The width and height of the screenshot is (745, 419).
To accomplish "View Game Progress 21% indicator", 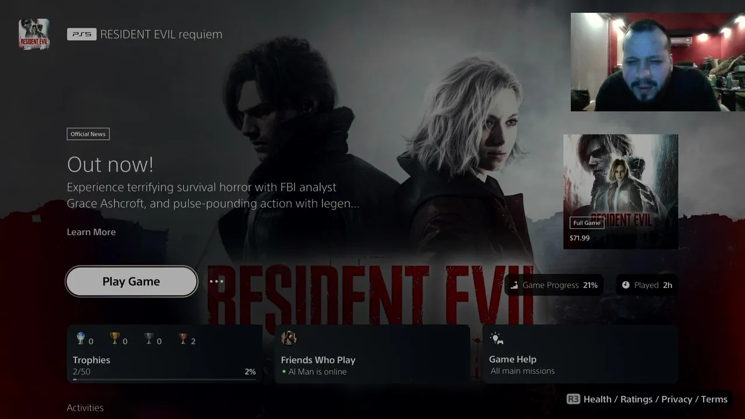I will [554, 285].
